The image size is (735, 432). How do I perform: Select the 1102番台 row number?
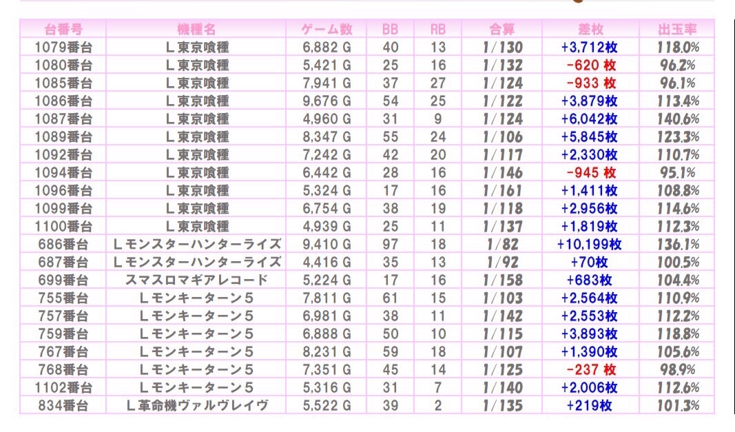tap(63, 388)
